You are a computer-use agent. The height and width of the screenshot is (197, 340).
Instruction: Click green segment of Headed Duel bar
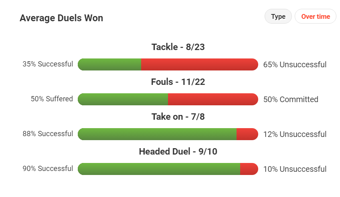click(159, 169)
